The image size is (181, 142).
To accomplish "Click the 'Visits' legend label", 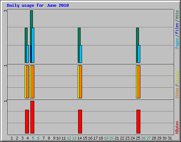I will coord(177,77).
